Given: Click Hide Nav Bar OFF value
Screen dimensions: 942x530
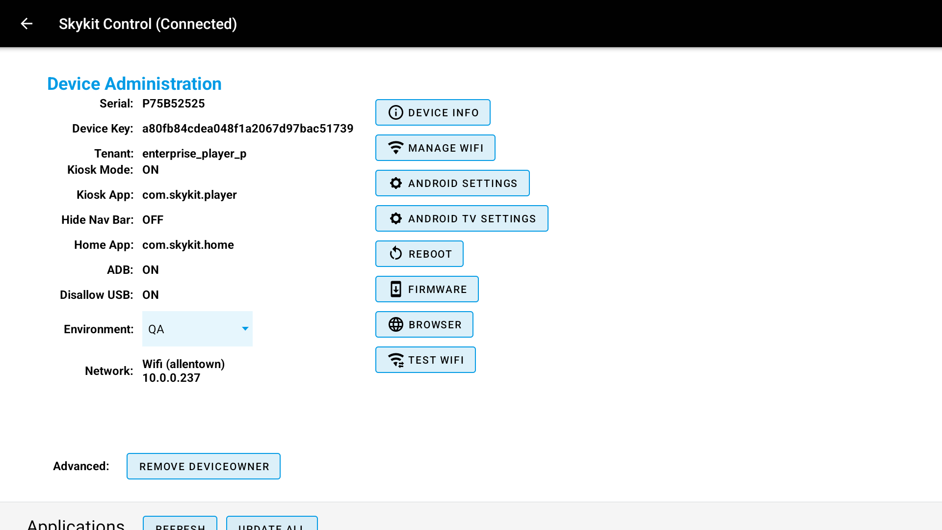Looking at the screenshot, I should 153,220.
